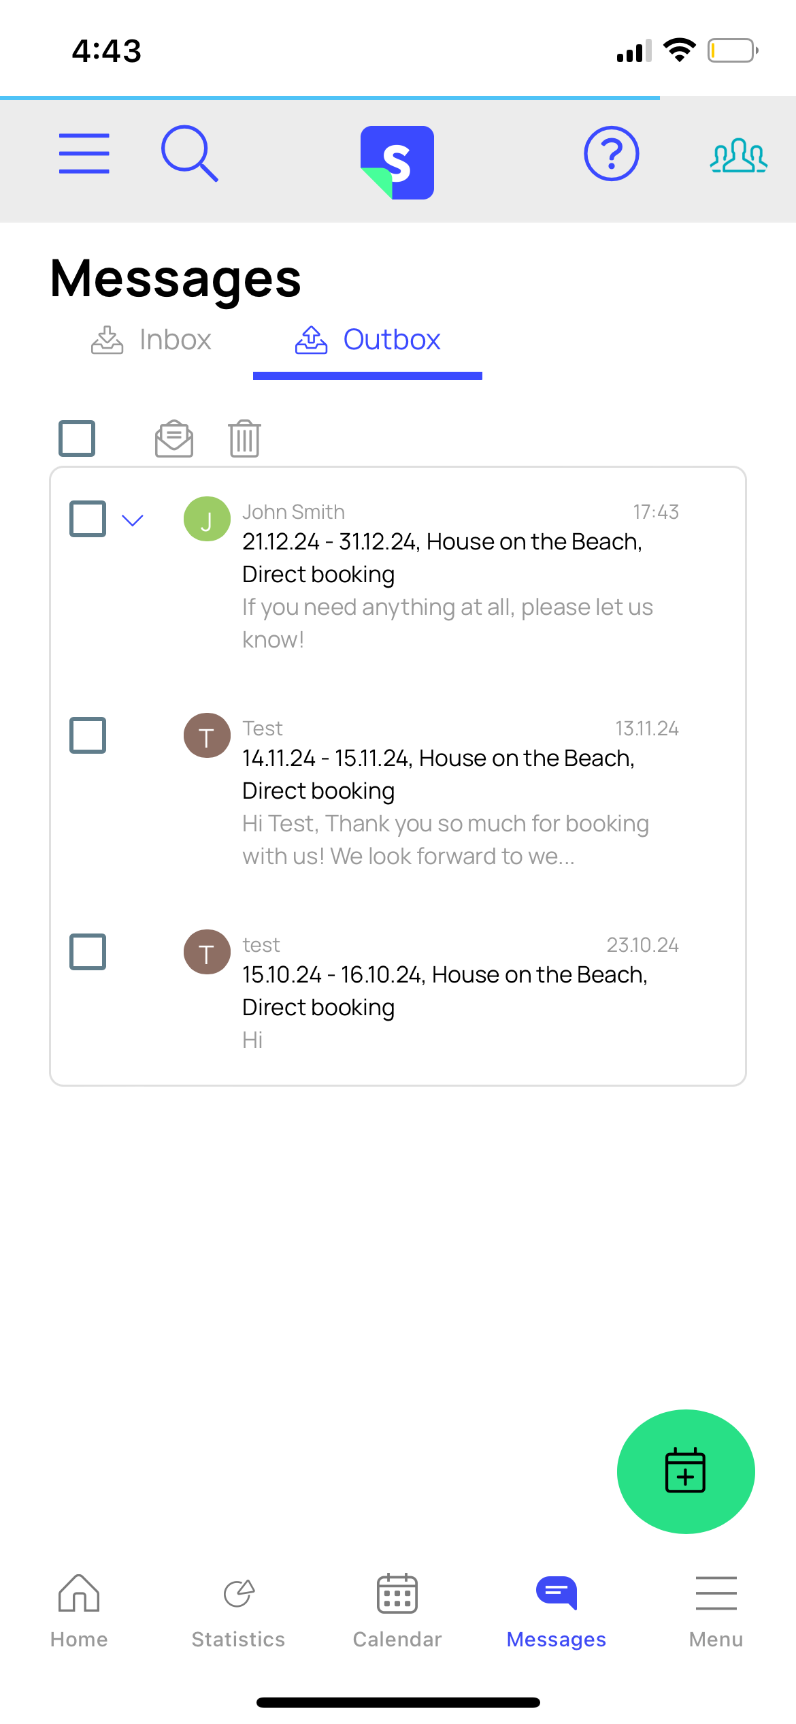Tap the search magnifier icon

coord(190,154)
